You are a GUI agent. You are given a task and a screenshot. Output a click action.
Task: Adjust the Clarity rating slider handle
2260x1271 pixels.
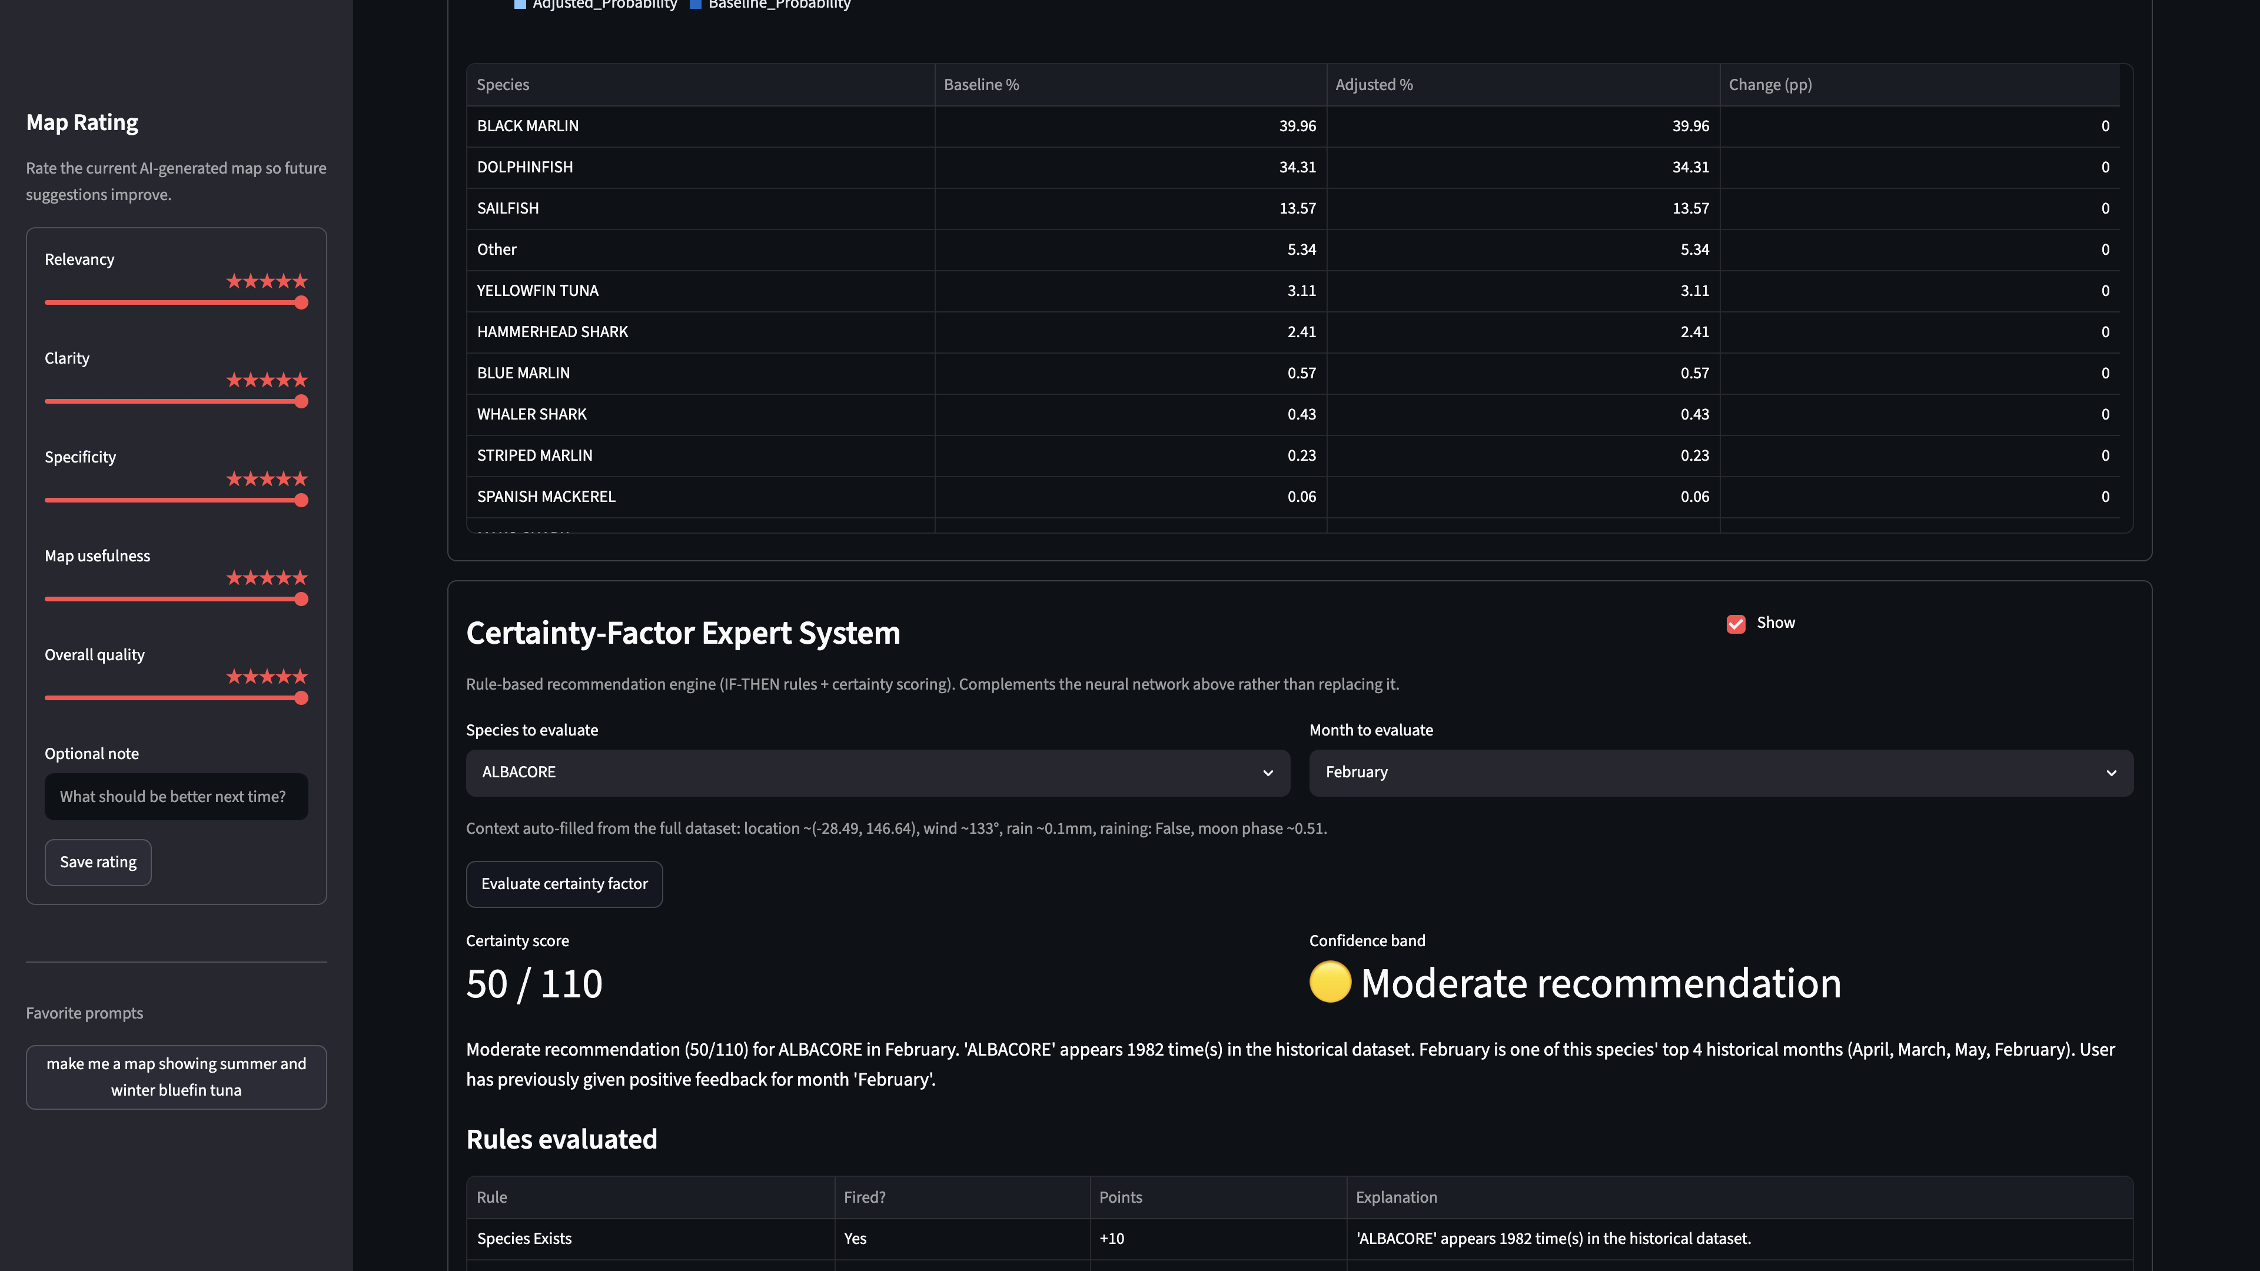pos(302,402)
